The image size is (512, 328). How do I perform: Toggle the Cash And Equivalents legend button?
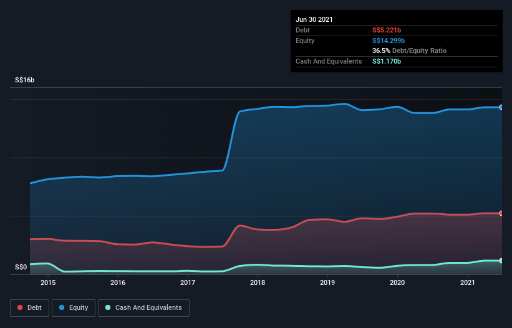pyautogui.click(x=143, y=308)
